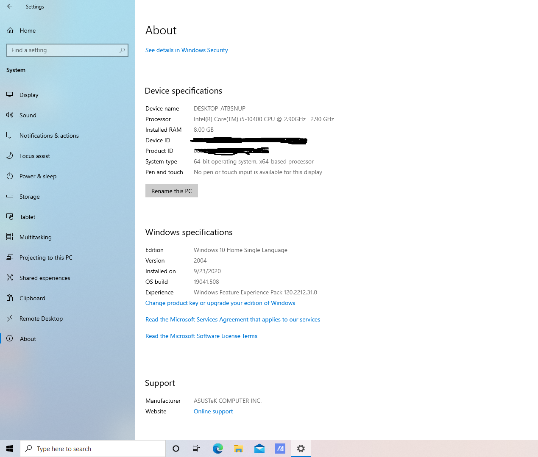This screenshot has height=457, width=538.
Task: Click the Tablet icon in sidebar
Action: coord(10,216)
